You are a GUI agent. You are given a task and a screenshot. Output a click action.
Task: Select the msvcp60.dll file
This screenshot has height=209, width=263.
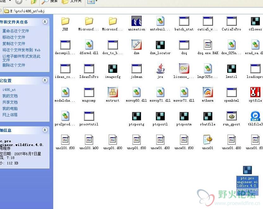tap(137, 92)
